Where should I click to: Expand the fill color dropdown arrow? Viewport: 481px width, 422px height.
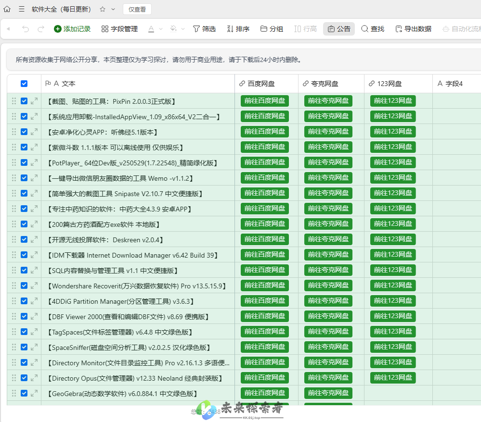(183, 29)
